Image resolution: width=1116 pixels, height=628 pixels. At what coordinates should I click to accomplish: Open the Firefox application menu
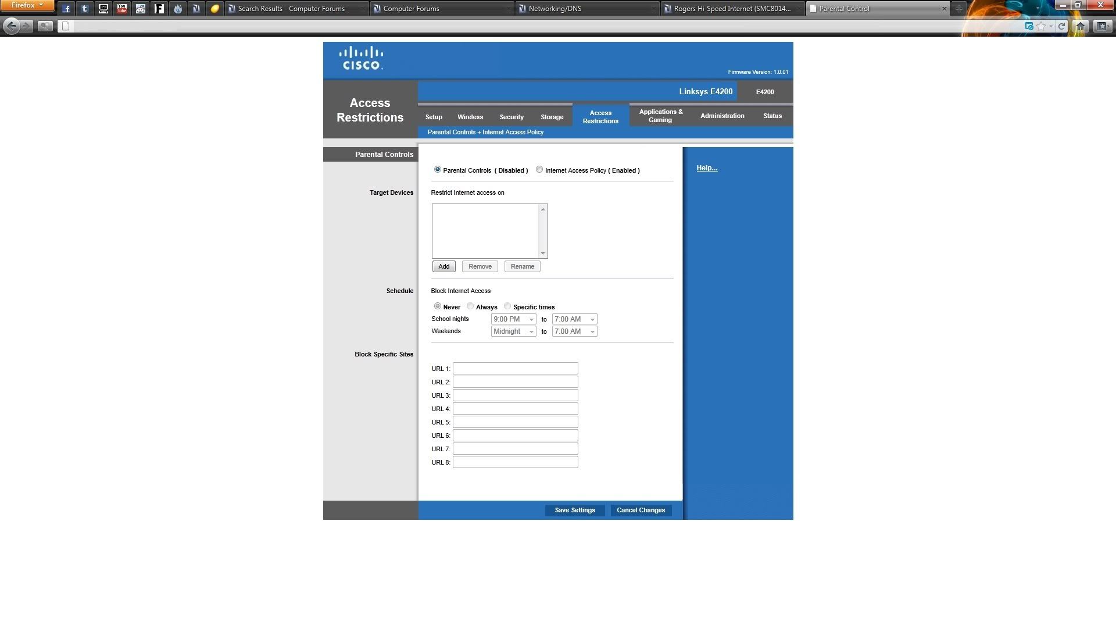pos(27,5)
